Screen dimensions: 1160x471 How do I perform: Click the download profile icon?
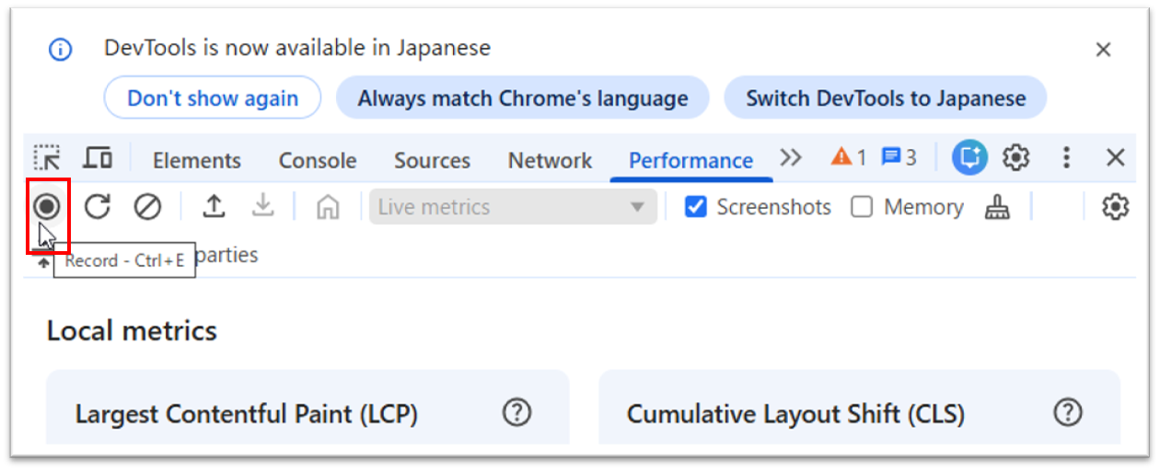(263, 207)
